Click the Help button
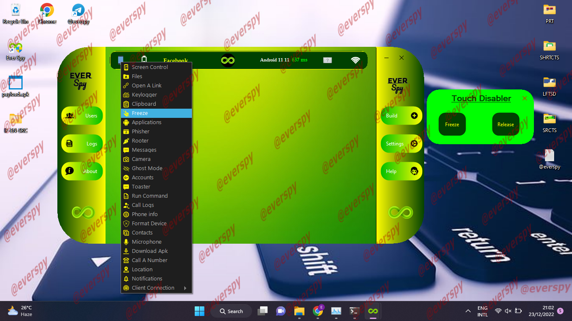The height and width of the screenshot is (321, 572). coord(402,171)
